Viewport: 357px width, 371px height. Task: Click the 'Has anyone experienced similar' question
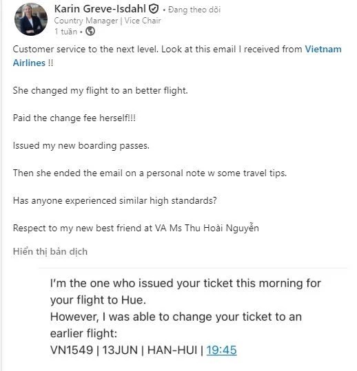pyautogui.click(x=114, y=201)
